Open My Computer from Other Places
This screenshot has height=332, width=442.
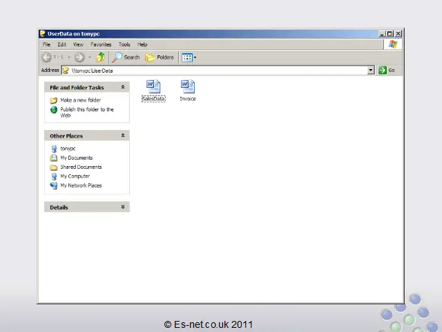(x=75, y=176)
